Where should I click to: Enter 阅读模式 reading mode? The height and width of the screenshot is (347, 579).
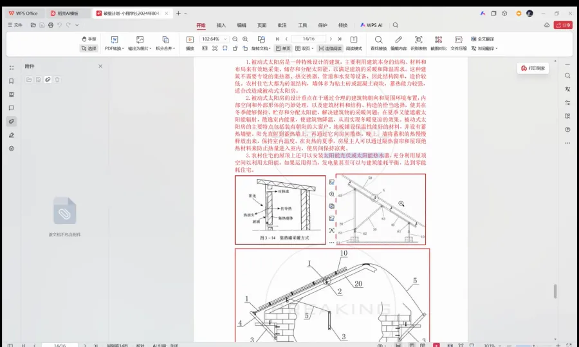(x=354, y=43)
